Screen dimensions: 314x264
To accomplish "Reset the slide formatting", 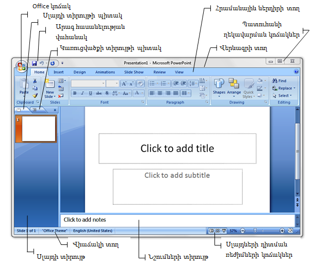I will (61, 88).
